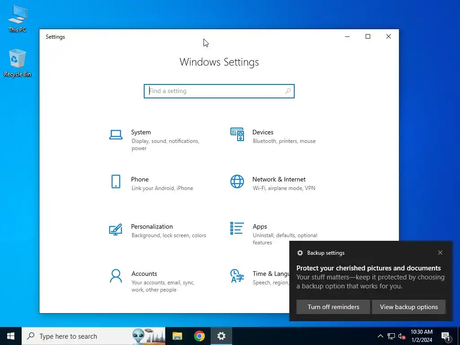Click 'Wi-Fi, airplane mode, VPN' description
460x345 pixels.
284,188
